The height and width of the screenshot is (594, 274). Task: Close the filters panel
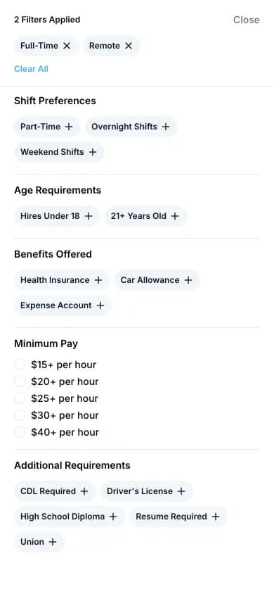247,20
